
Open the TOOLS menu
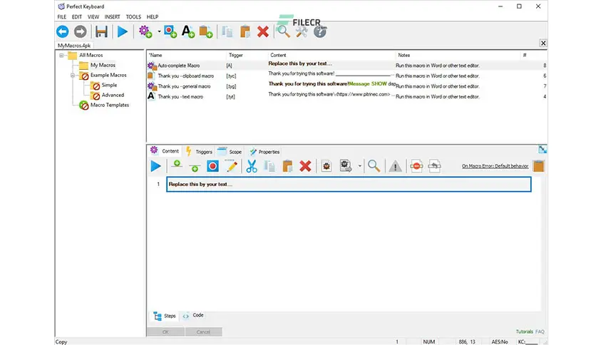tap(133, 16)
